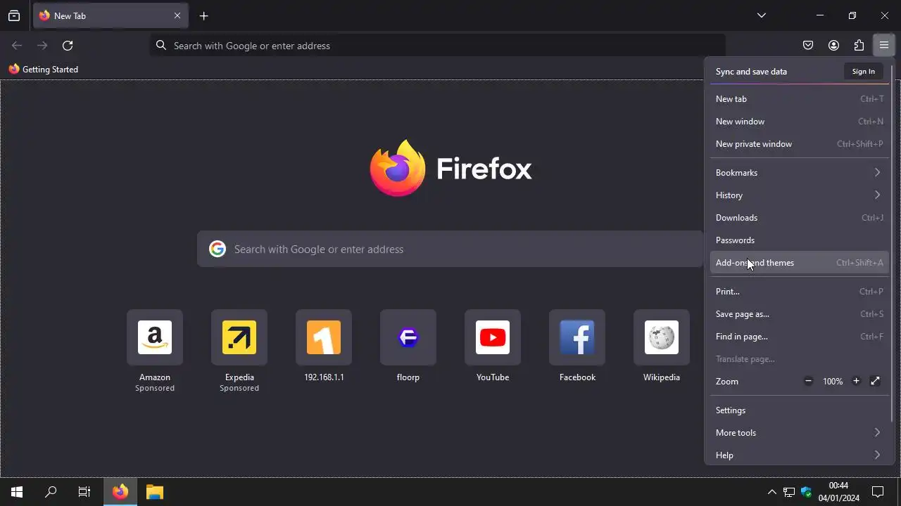Select New private window menu item
The width and height of the screenshot is (901, 506).
tap(799, 144)
